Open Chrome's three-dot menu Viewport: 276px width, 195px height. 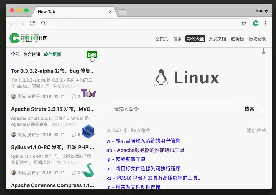[x=266, y=23]
